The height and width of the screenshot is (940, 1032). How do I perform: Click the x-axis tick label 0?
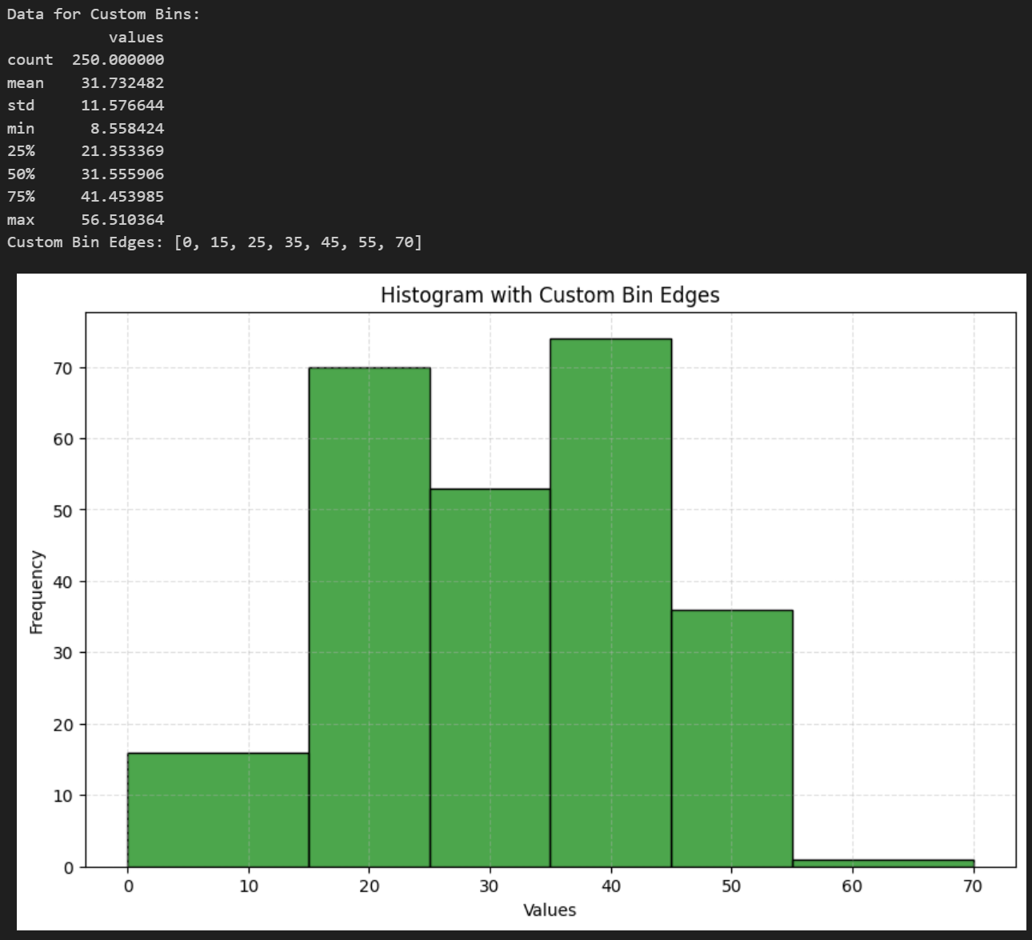tap(129, 886)
